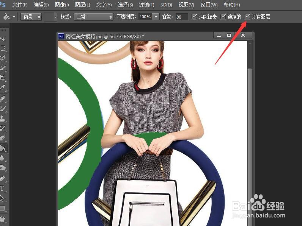Open the 图层(L) menu
This screenshot has height=226, width=302.
coord(82,5)
